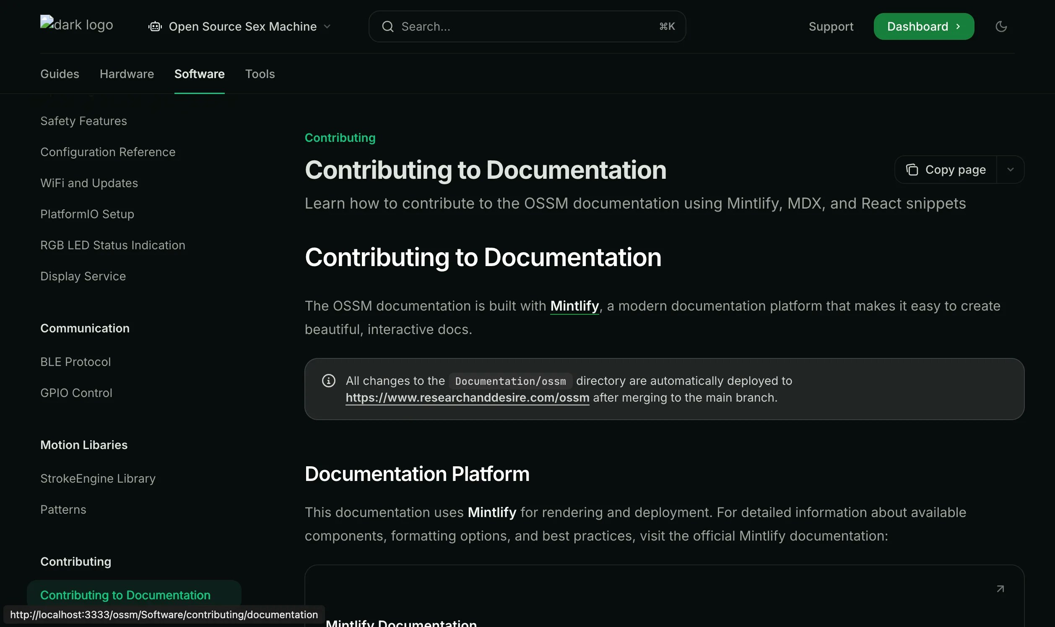Open the researchanddesire.com/ossm link
This screenshot has width=1055, height=627.
(x=467, y=397)
